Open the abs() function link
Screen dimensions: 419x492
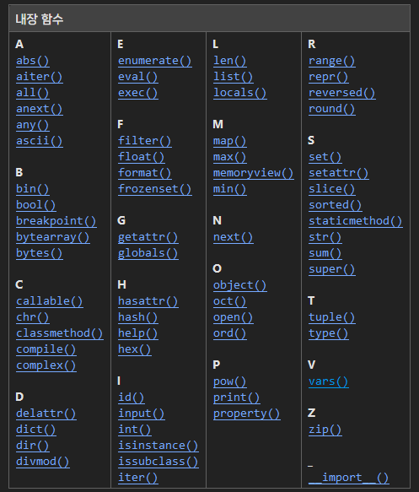click(33, 61)
